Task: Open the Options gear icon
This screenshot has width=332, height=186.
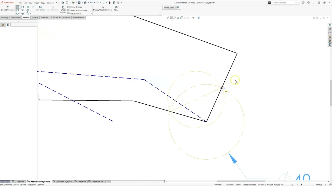Action: (118, 3)
